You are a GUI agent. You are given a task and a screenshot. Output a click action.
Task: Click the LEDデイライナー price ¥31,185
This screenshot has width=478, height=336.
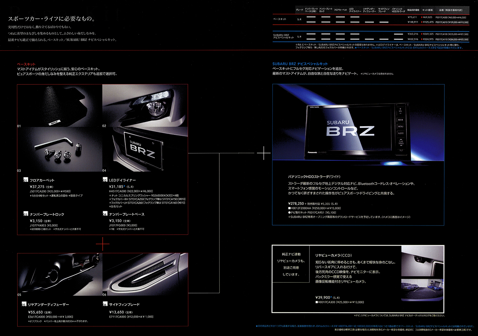116,187
